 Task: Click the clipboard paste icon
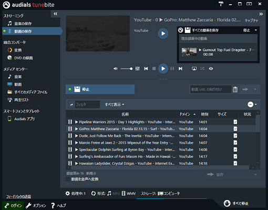click(235, 89)
